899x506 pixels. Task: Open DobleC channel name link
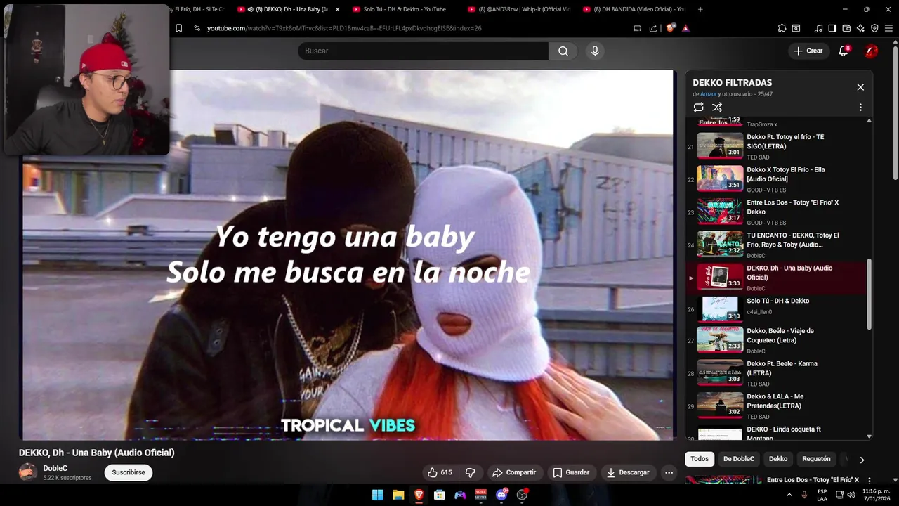coord(55,468)
